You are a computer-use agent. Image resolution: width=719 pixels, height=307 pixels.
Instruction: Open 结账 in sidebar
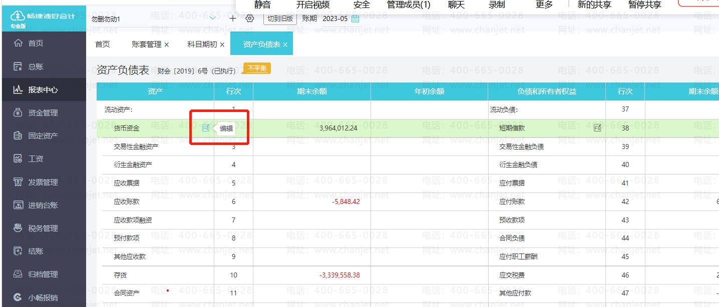point(36,251)
